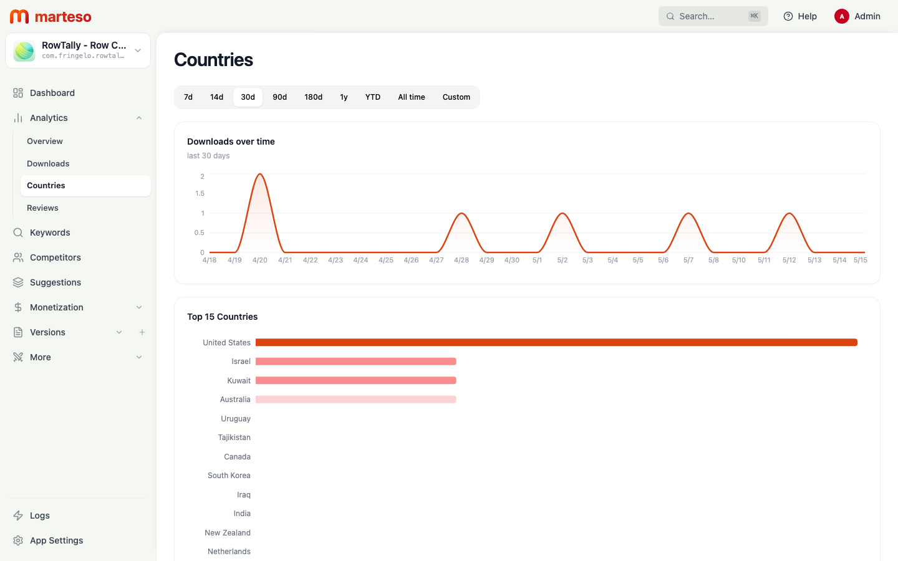Viewport: 898px width, 561px height.
Task: Click the Versions document icon
Action: pos(18,332)
